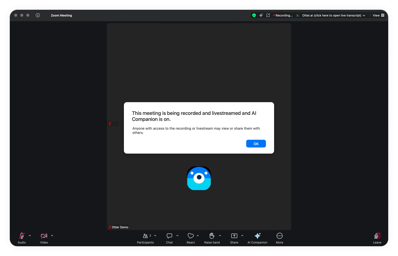Unmute the microphone with Audio button
This screenshot has width=398, height=256.
tap(22, 238)
